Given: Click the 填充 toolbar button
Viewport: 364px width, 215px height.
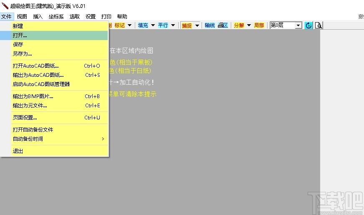Looking at the screenshot, I should (143, 25).
